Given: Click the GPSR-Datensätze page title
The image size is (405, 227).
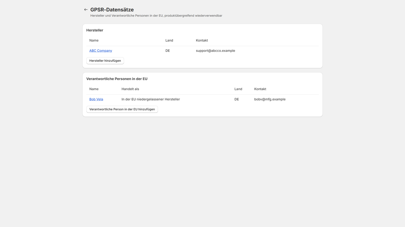Looking at the screenshot, I should (112, 10).
